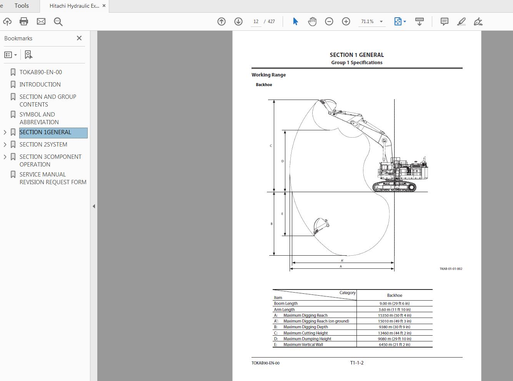Switch to the Tools tab
The width and height of the screenshot is (513, 381).
click(22, 6)
